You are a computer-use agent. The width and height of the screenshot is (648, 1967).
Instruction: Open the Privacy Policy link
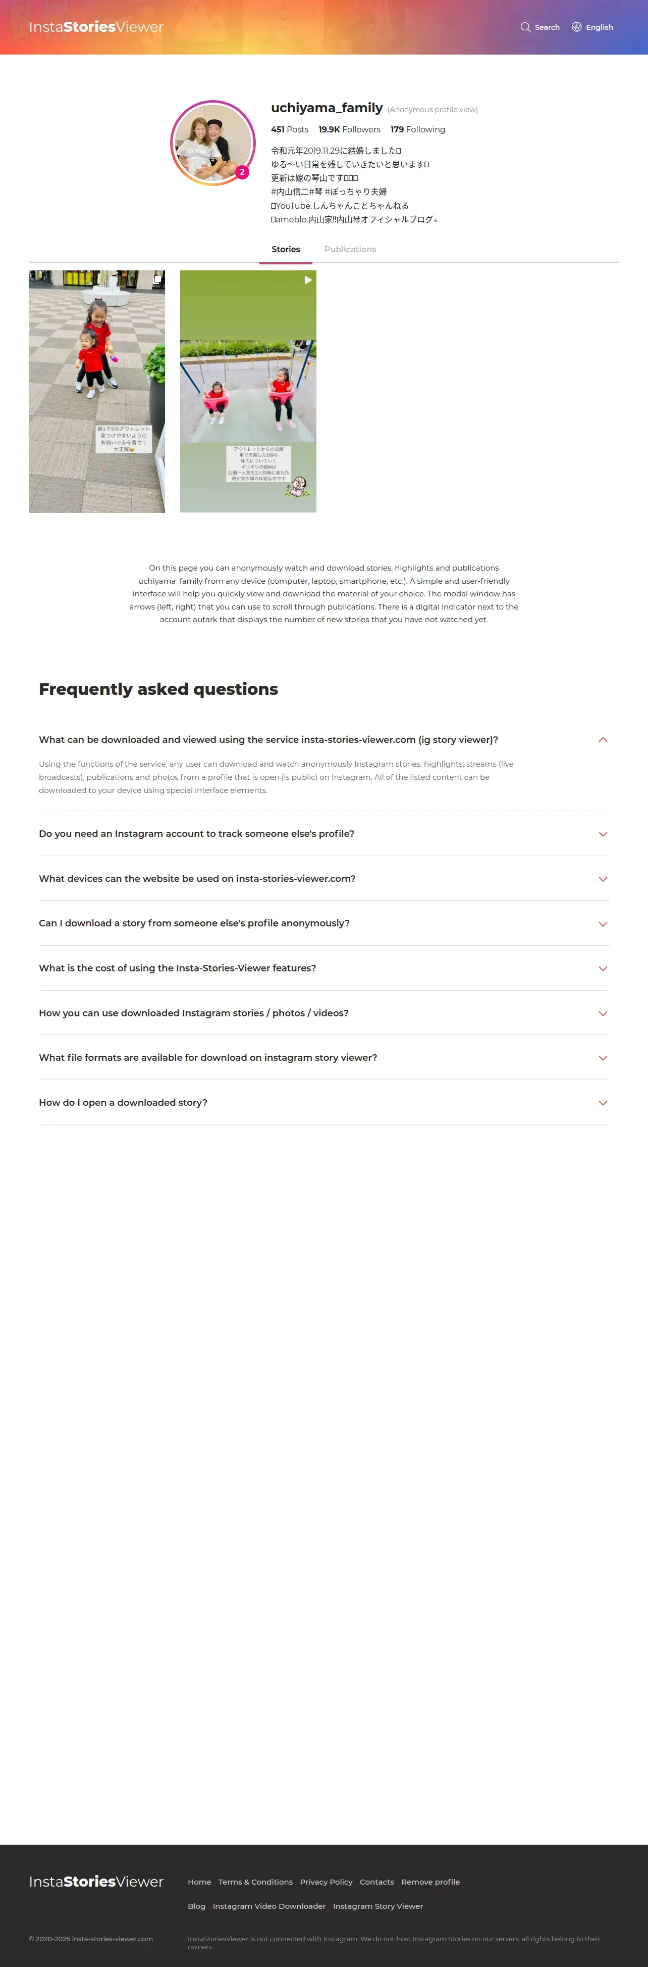point(326,1882)
